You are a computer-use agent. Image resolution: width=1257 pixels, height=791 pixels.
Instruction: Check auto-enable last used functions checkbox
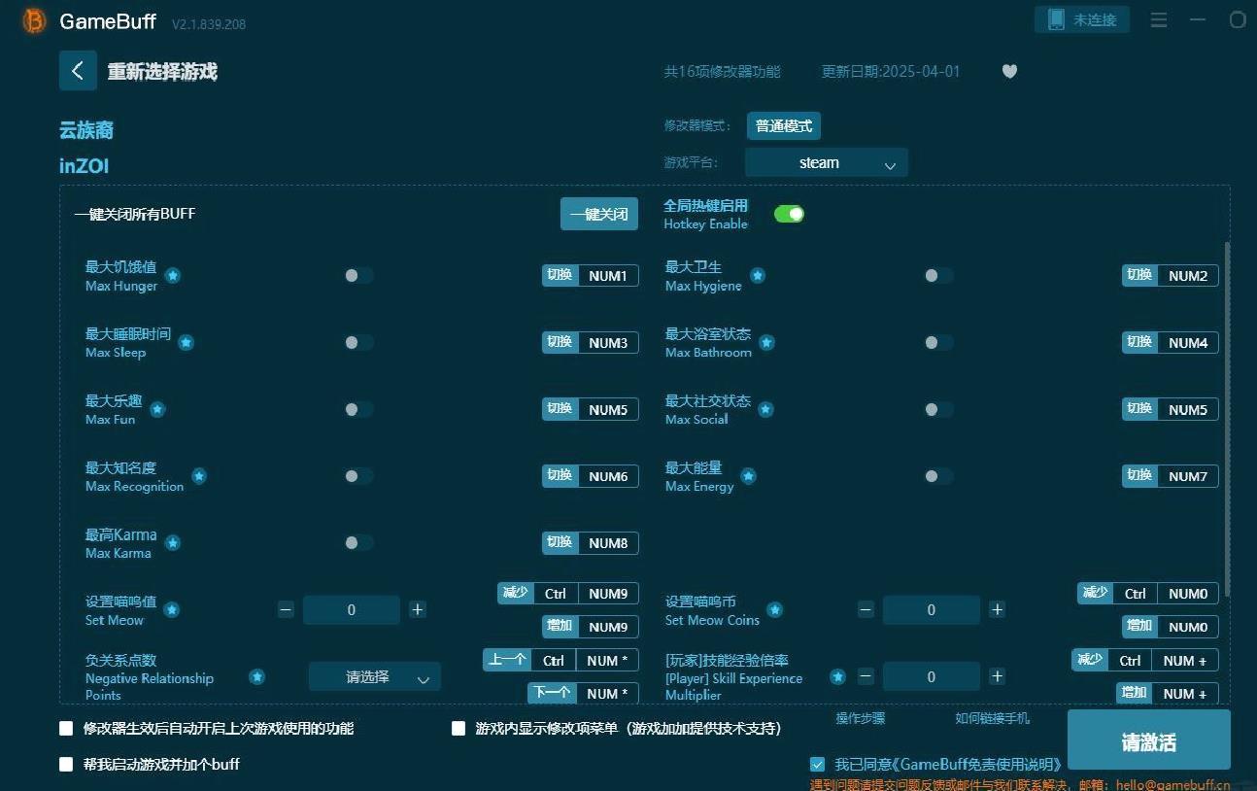[x=66, y=728]
